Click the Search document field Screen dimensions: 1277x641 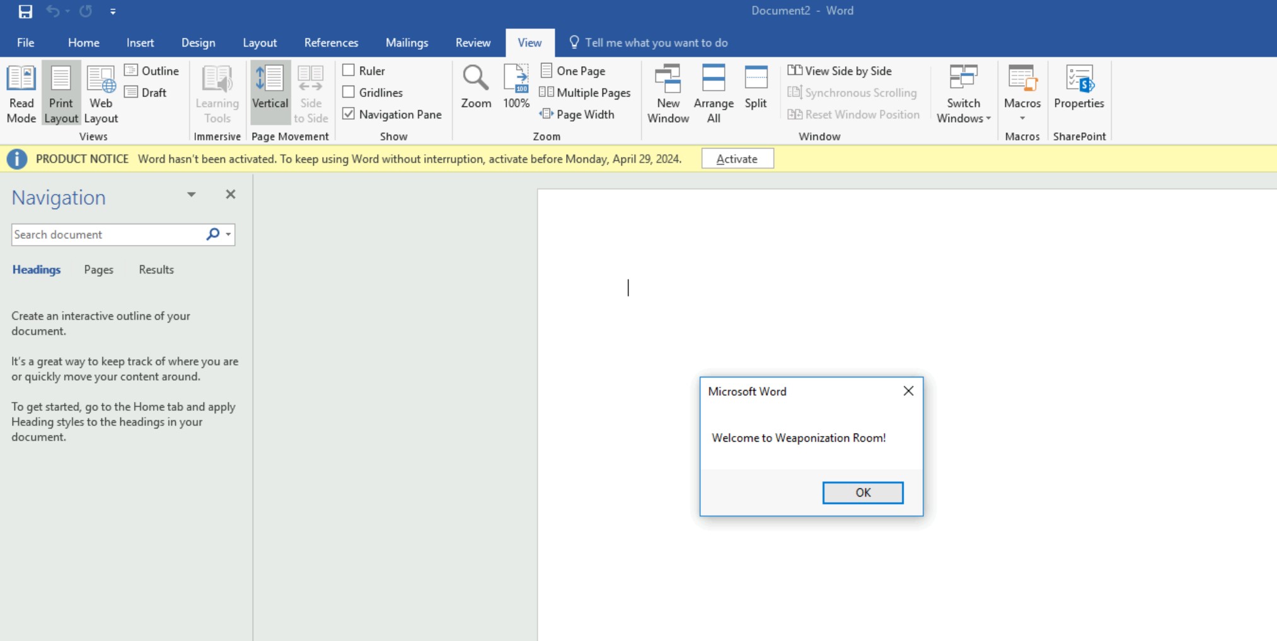[x=106, y=234]
